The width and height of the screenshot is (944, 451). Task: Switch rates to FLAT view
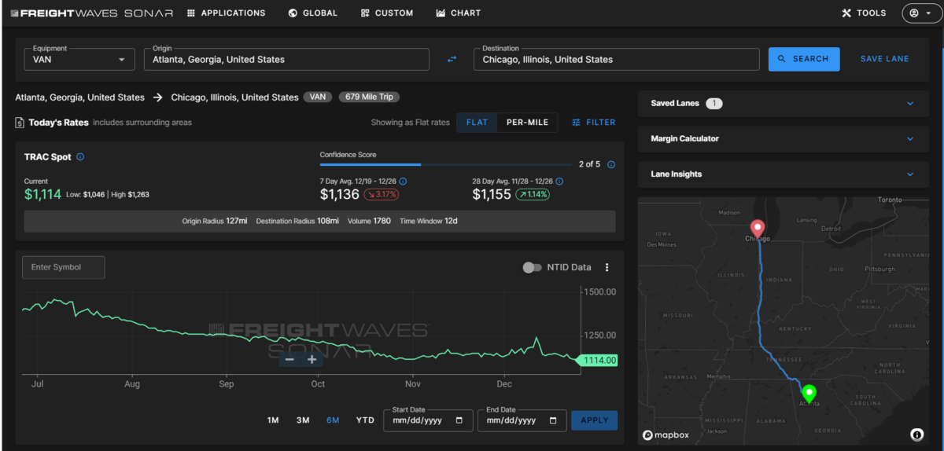477,123
